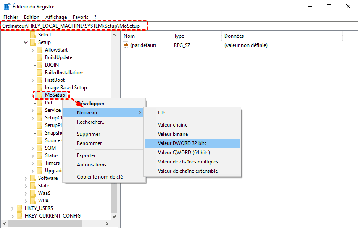This screenshot has width=358, height=228.
Task: Click the Nom column header
Action: point(146,36)
